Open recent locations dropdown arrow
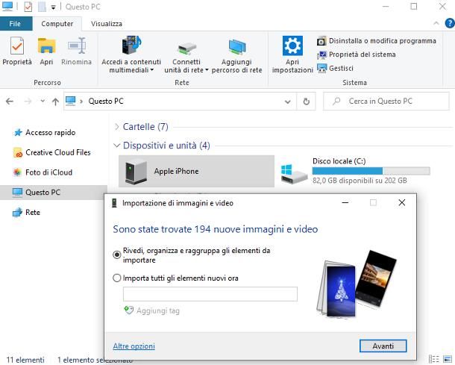The width and height of the screenshot is (455, 365). point(43,101)
